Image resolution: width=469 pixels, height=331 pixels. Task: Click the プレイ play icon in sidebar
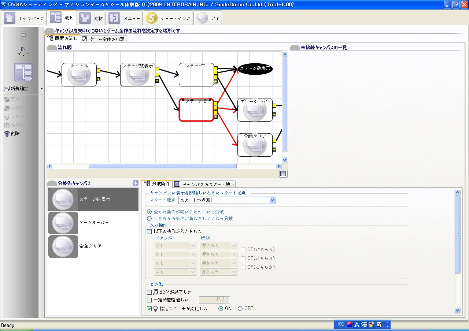[x=23, y=48]
